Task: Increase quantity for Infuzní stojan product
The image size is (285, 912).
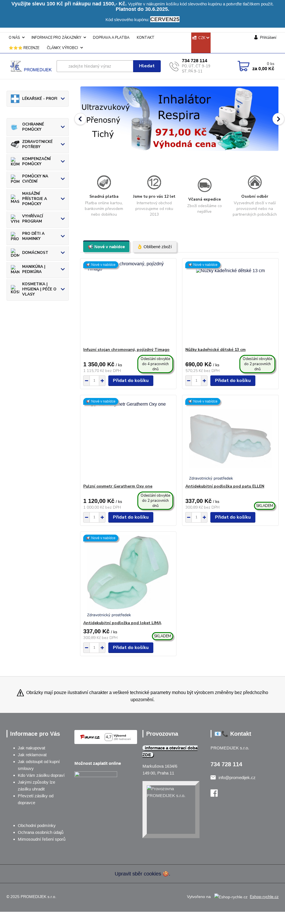Action: (x=102, y=381)
